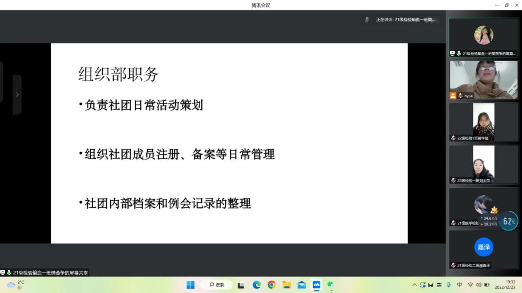Open the weather widget showing 2°C
522x293 pixels.
[16, 285]
